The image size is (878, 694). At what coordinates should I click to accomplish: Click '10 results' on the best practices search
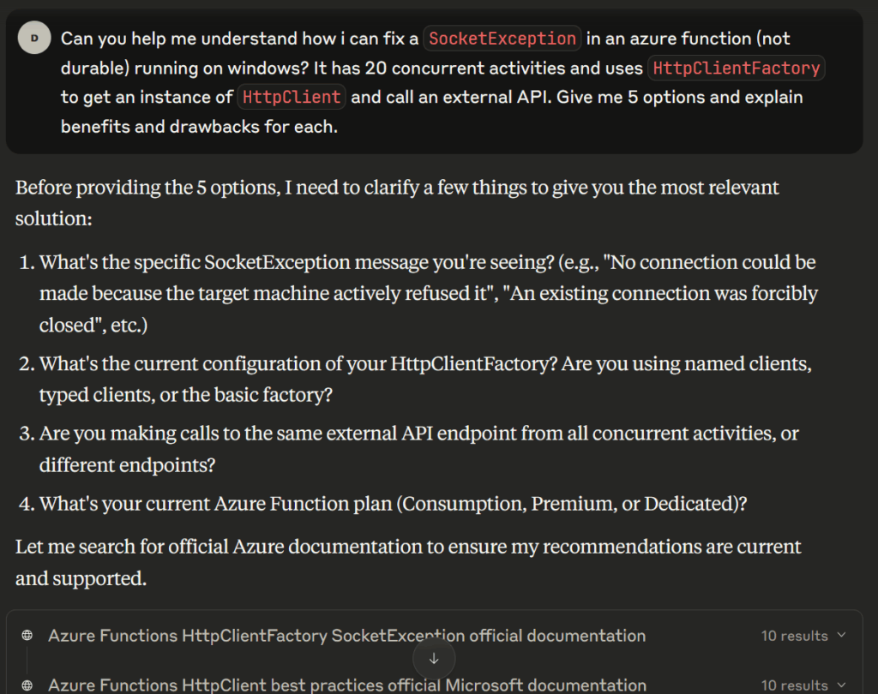tap(794, 685)
